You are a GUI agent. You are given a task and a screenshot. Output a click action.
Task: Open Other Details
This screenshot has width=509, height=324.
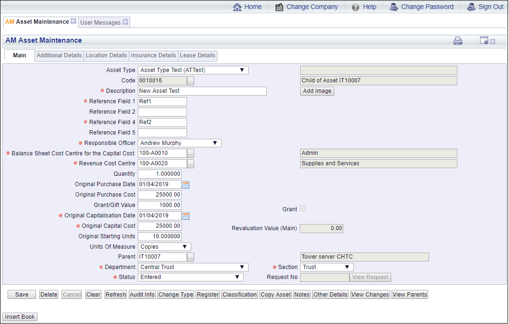pyautogui.click(x=330, y=295)
